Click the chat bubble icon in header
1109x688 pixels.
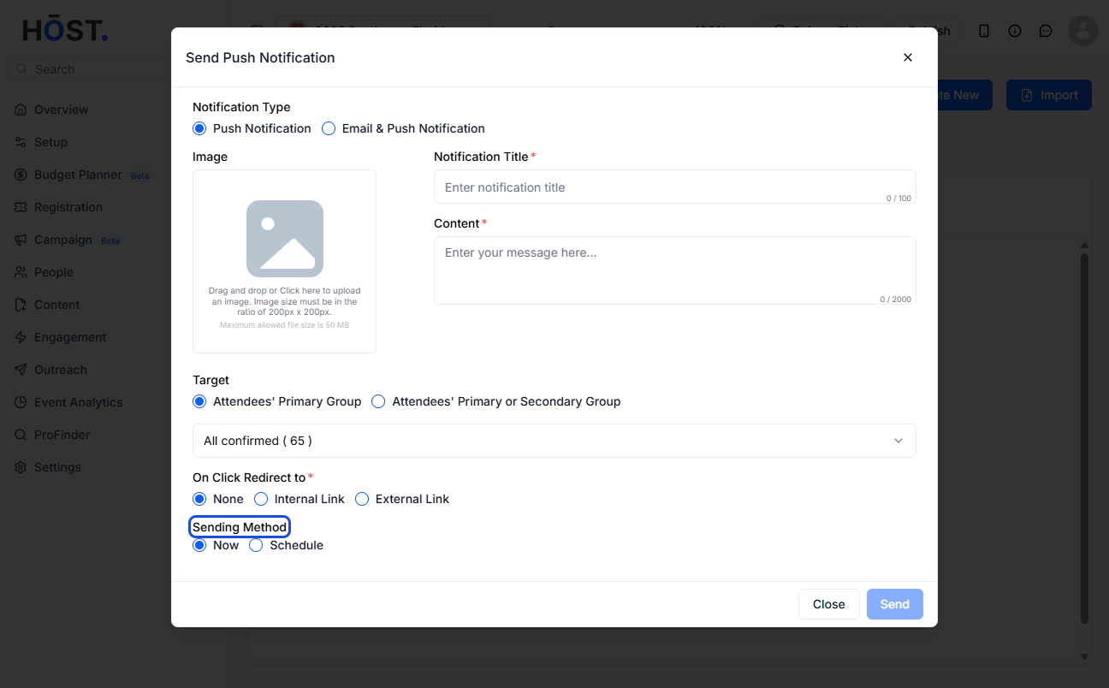pyautogui.click(x=1046, y=31)
